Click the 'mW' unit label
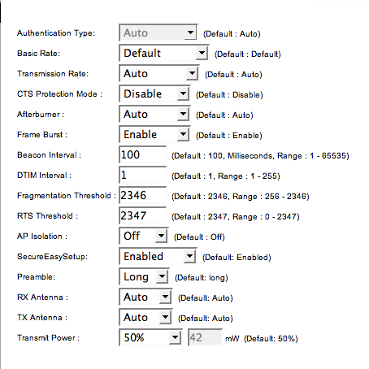Image resolution: width=369 pixels, height=369 pixels. tap(232, 339)
